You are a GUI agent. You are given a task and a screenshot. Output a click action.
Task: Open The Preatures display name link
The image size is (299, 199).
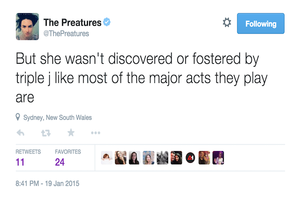(x=71, y=22)
